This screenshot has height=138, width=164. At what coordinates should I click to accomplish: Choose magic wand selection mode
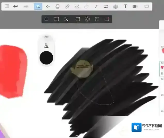pos(66,19)
